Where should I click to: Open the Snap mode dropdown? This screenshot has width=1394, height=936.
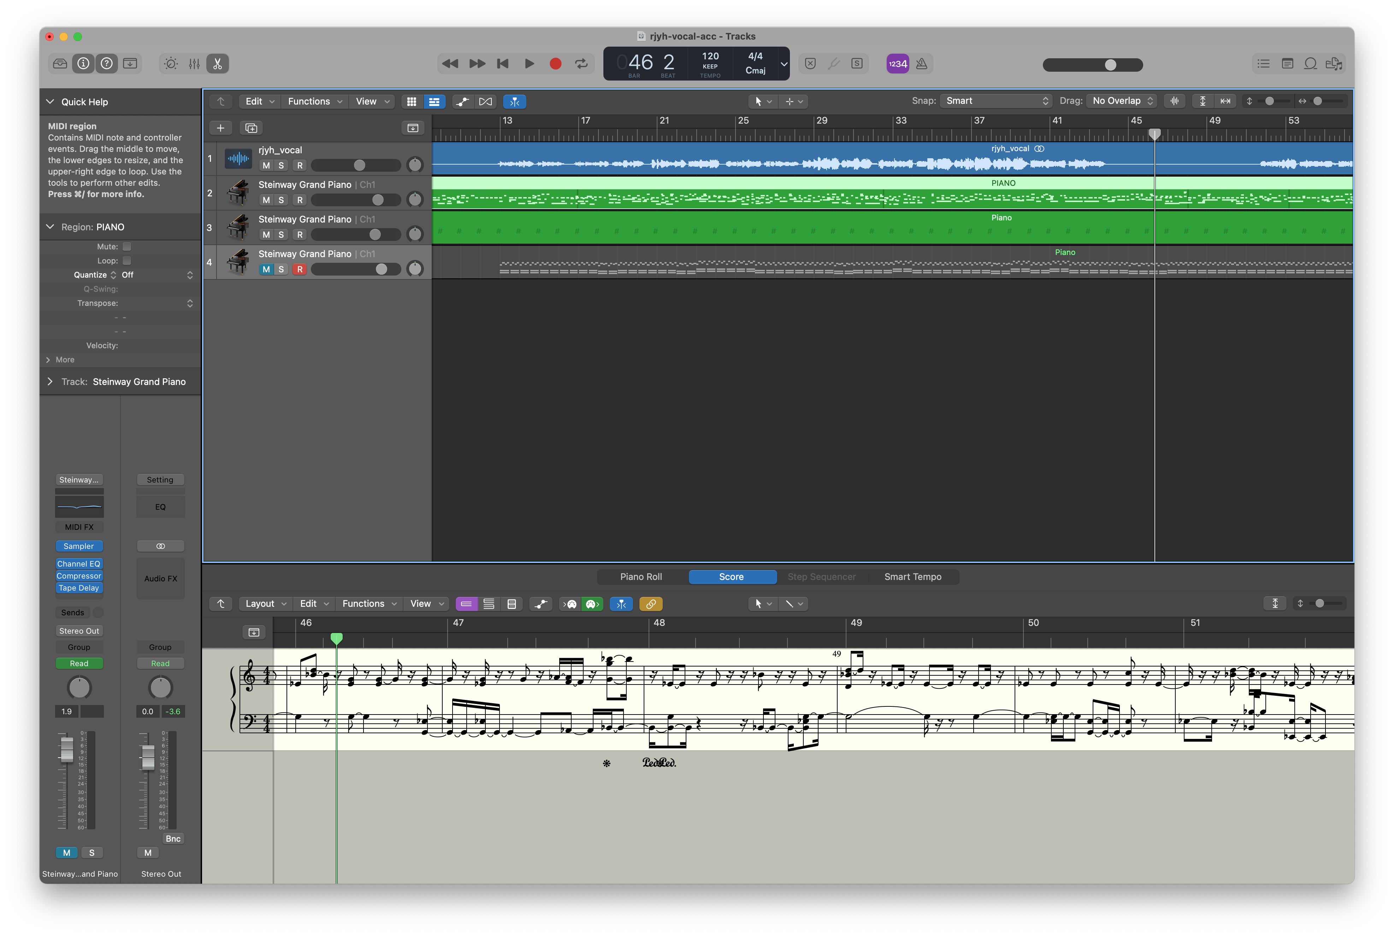(x=994, y=100)
